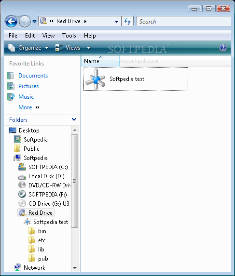Open the Edit menu
The height and width of the screenshot is (276, 235).
(30, 36)
